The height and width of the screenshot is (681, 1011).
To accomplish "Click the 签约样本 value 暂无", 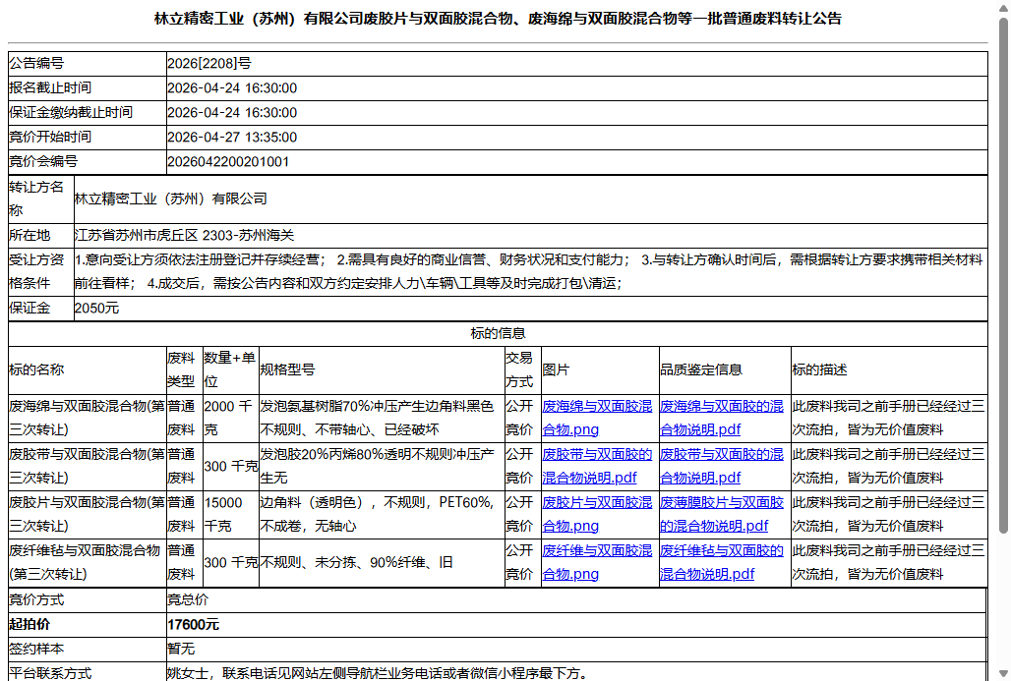I will (181, 650).
